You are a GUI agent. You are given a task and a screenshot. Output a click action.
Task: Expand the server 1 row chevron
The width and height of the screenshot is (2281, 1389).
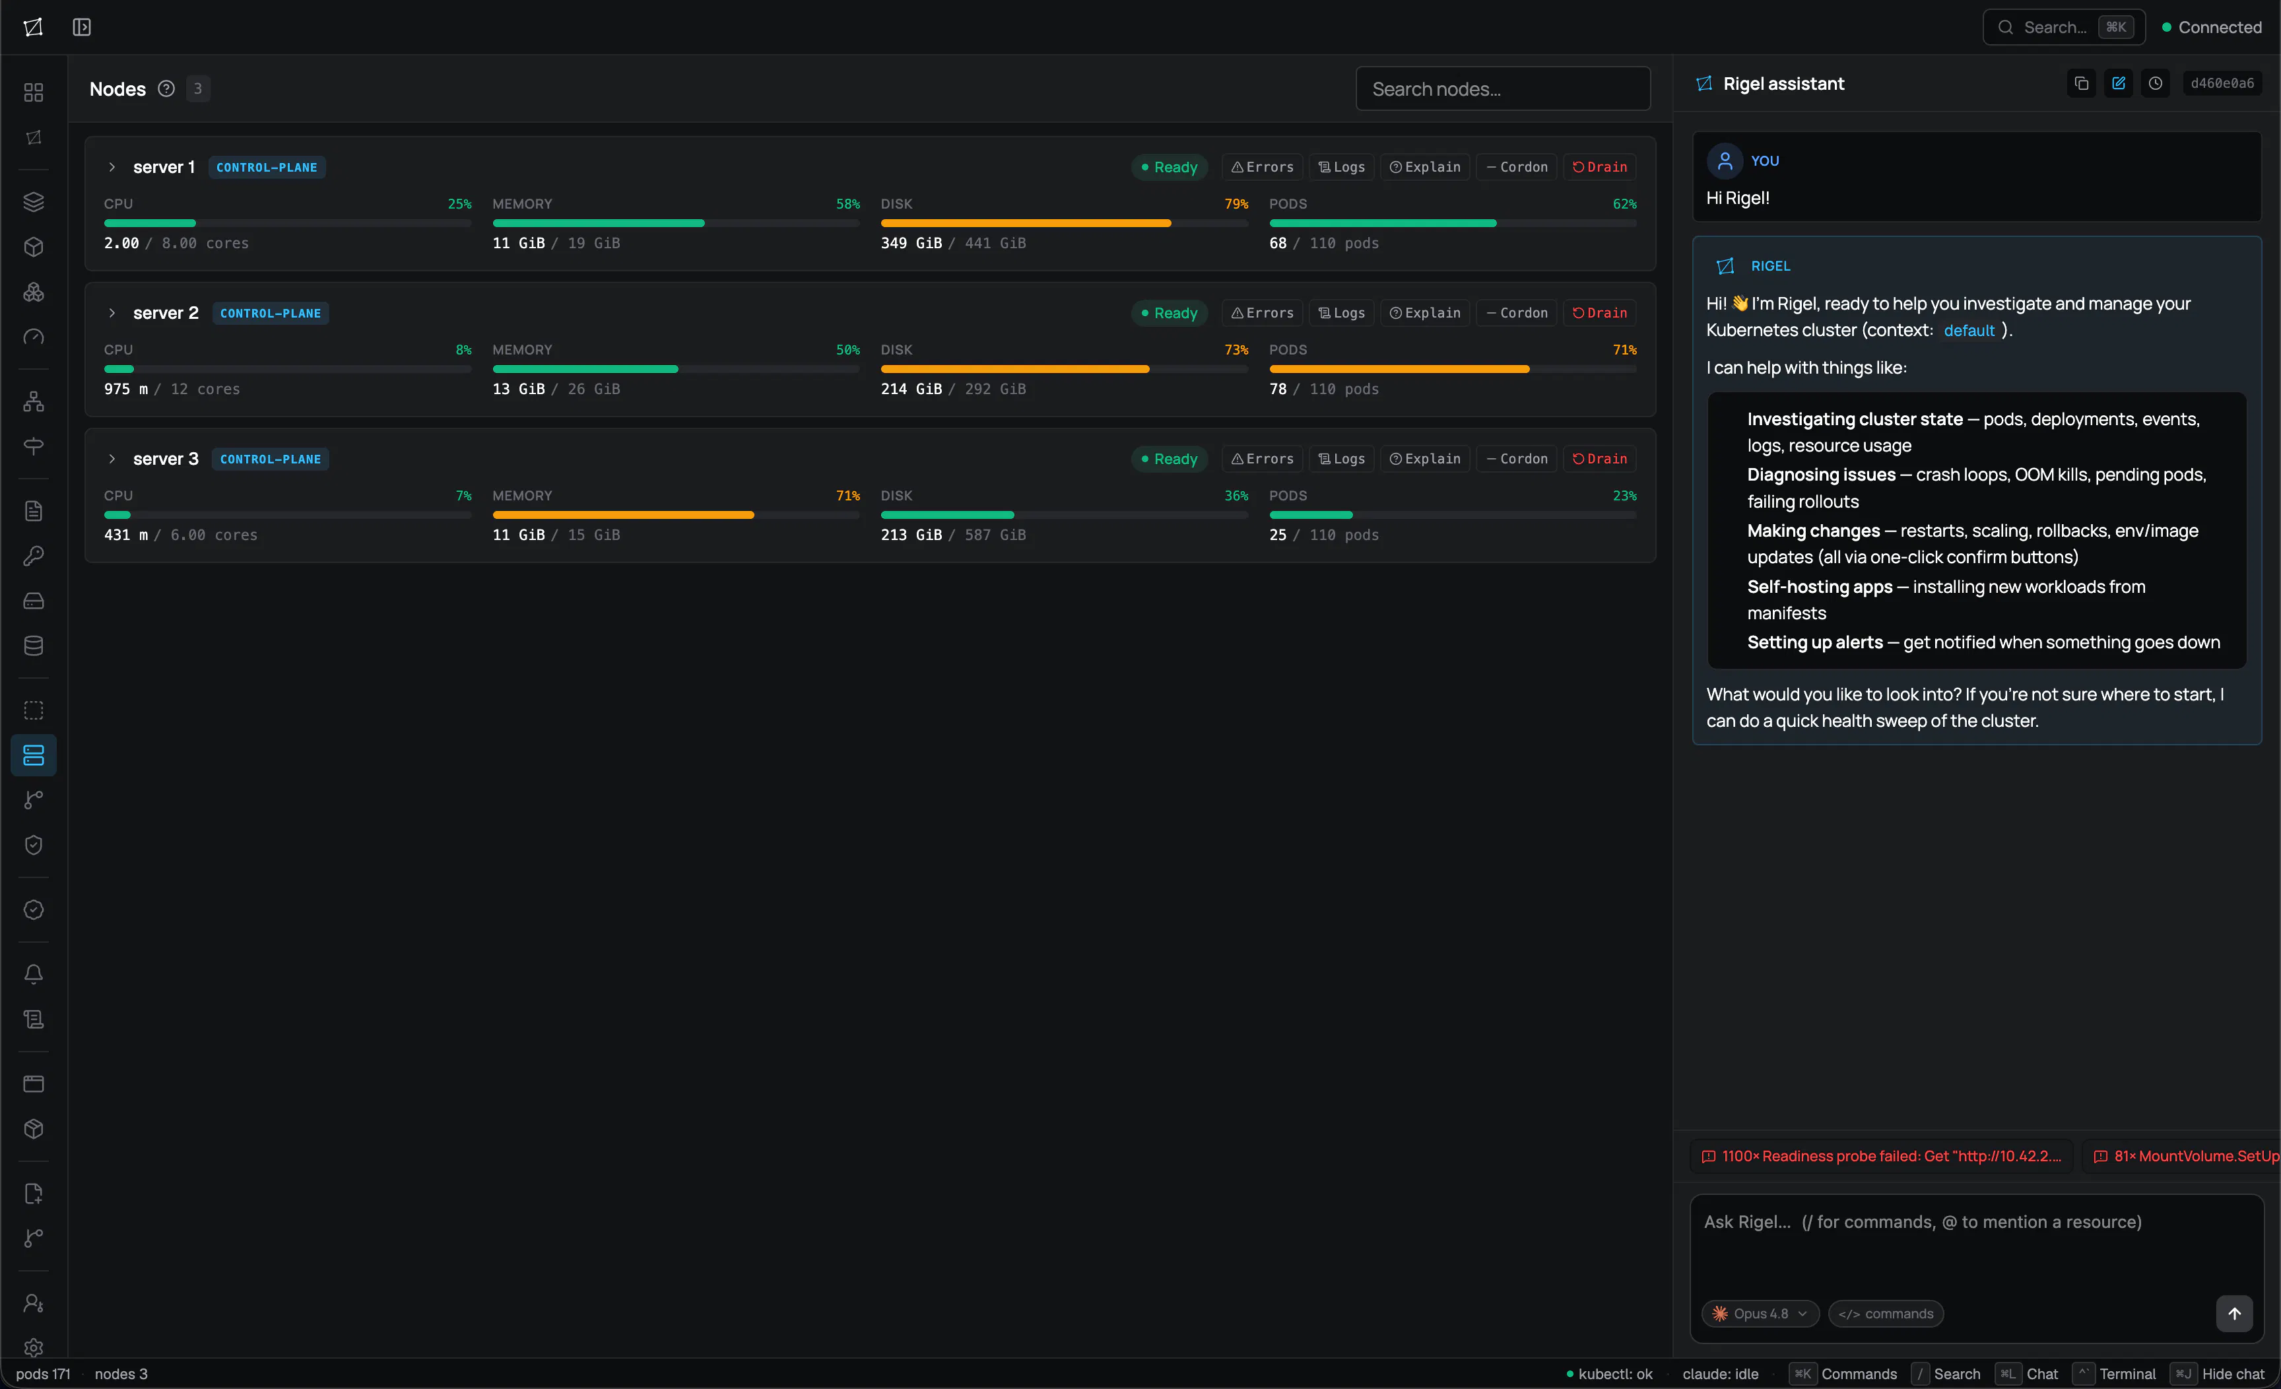click(x=111, y=166)
